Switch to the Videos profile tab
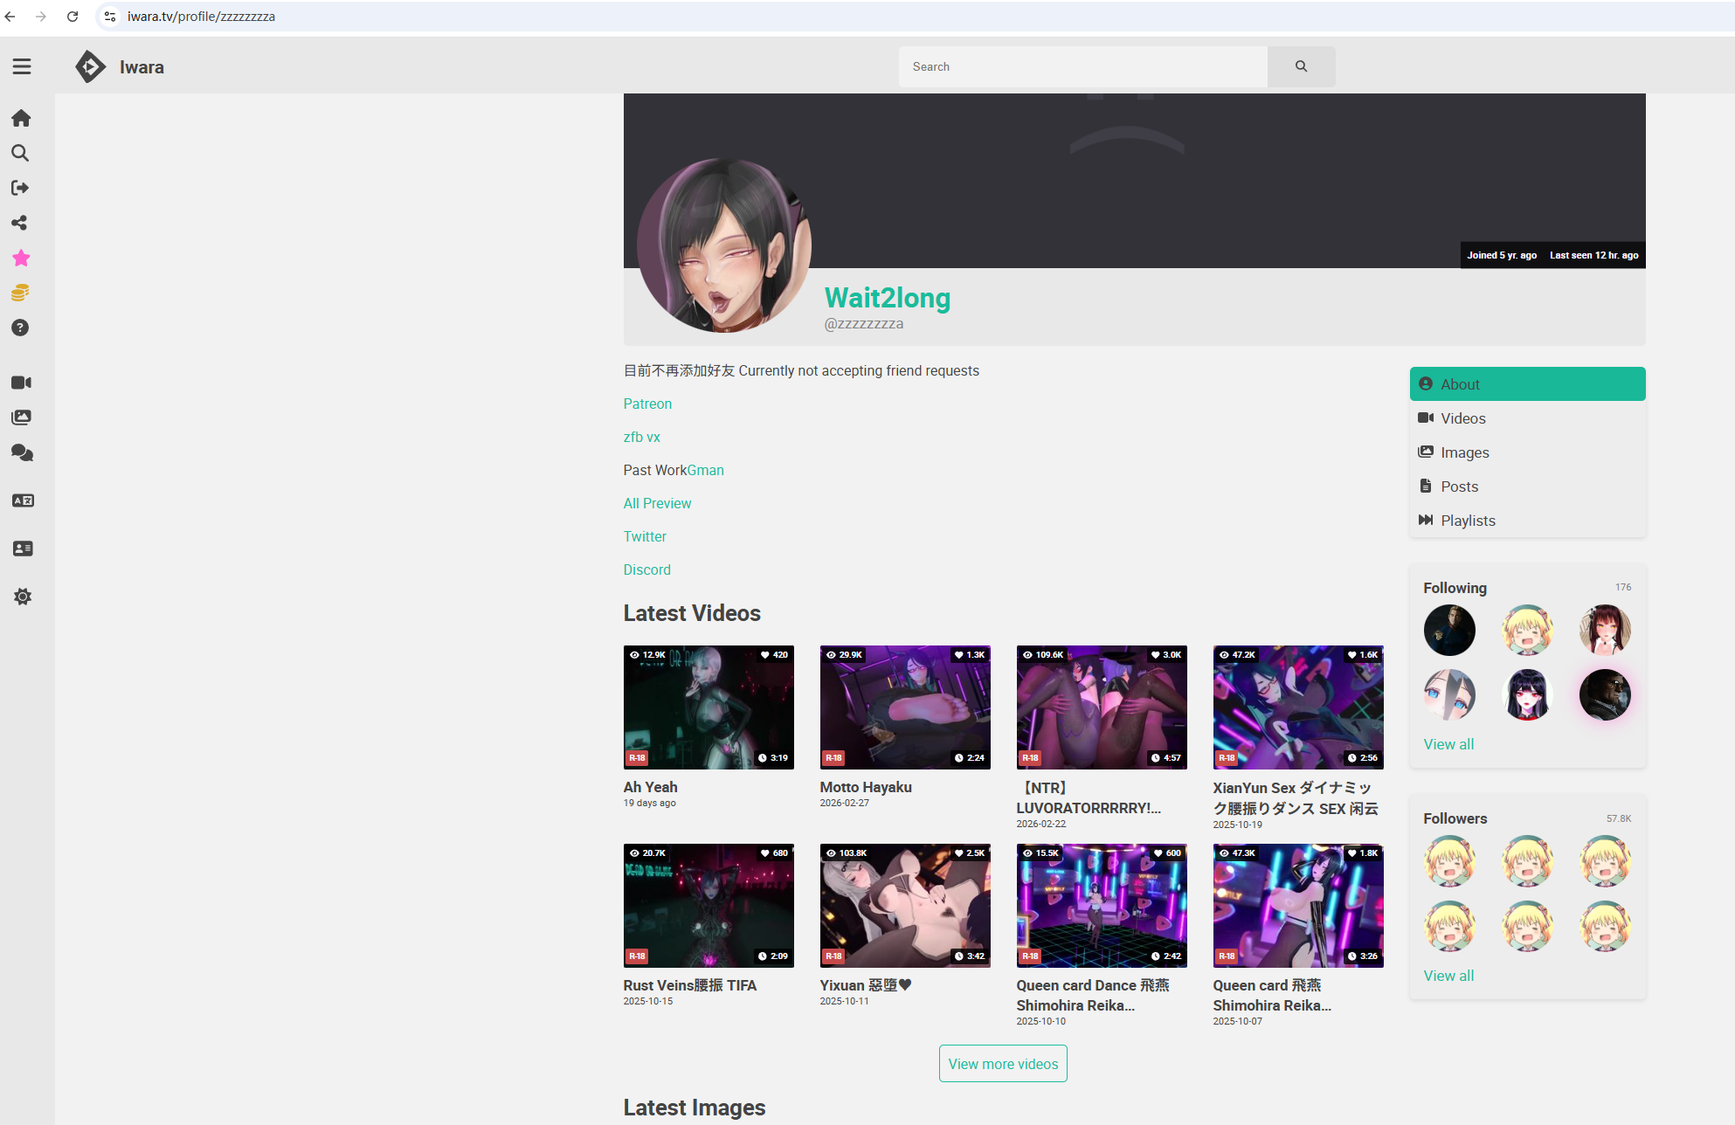This screenshot has height=1125, width=1735. coord(1462,418)
